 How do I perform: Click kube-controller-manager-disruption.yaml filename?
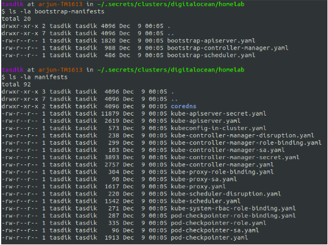tap(243, 136)
